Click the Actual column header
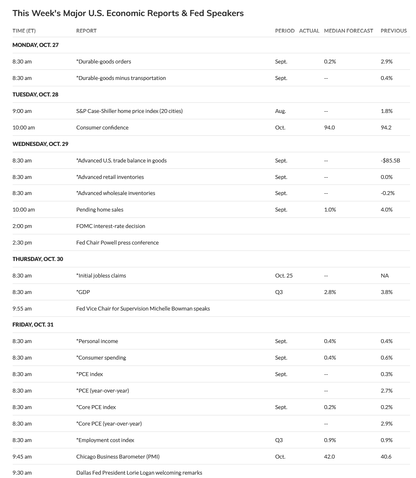 (309, 30)
